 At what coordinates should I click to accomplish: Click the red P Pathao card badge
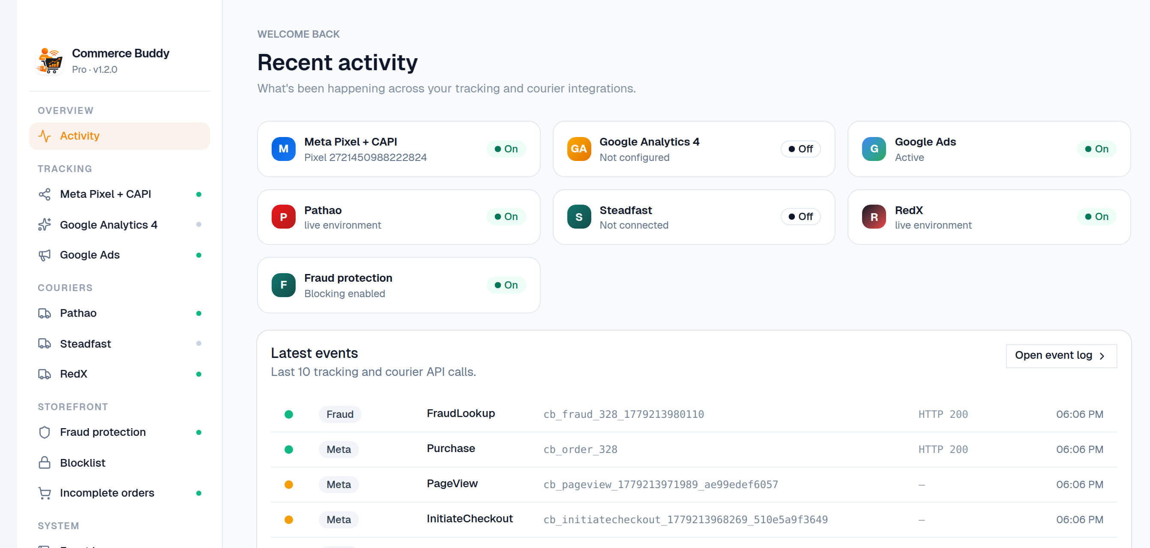pos(284,217)
